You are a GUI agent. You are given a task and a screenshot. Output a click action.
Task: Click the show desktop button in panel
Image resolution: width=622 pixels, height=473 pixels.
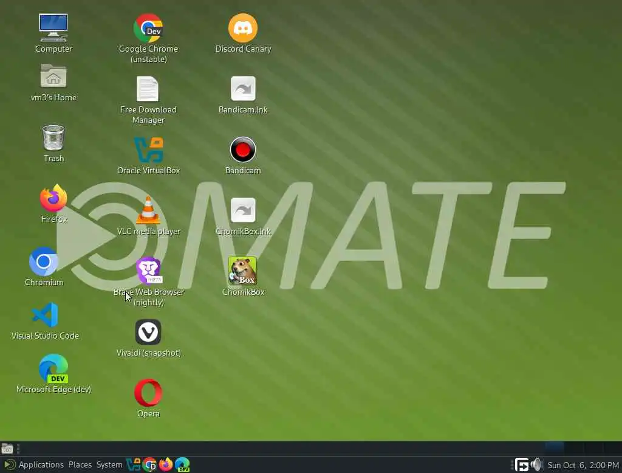7,449
